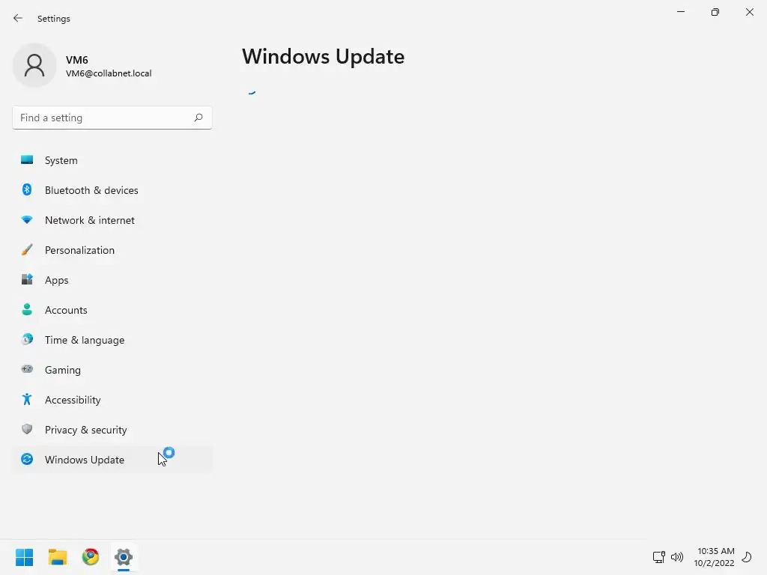Viewport: 767px width, 575px height.
Task: Open the Windows Start menu
Action: tap(25, 557)
